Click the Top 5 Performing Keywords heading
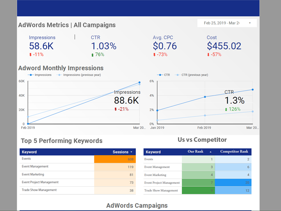 (x=62, y=141)
